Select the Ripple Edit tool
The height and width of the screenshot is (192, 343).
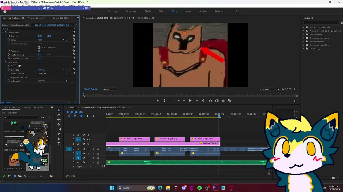59,120
